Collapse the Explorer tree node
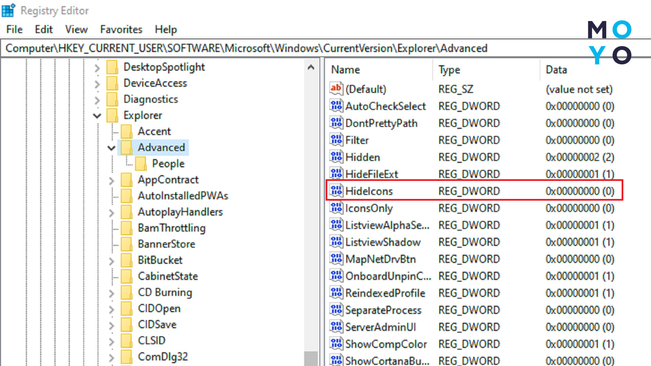 click(x=97, y=116)
